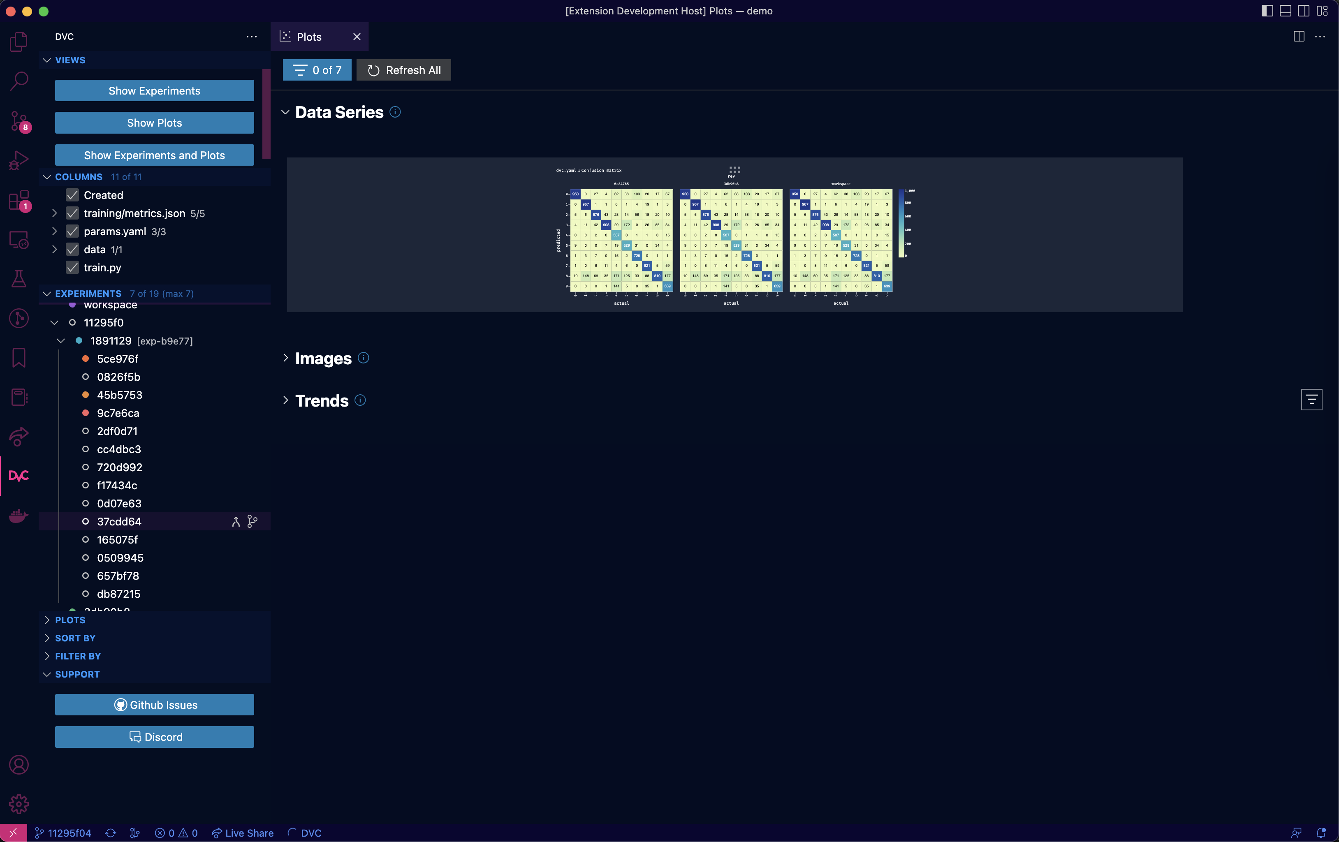Click the apply-to-workspace icon on experiment 37cdd64

236,521
